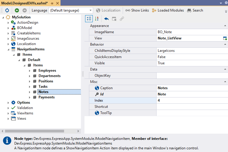
Task: Open the Language combo box
Action: [x=71, y=10]
